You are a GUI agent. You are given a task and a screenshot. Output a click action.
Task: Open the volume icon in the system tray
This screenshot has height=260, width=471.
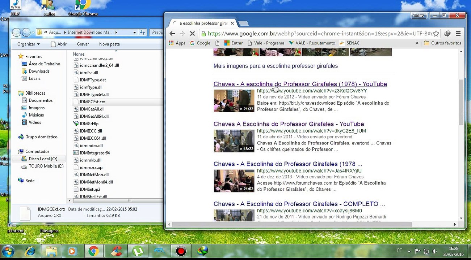click(x=434, y=251)
